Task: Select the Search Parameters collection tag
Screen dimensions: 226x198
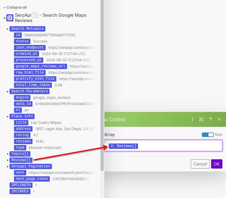Action: pos(30,91)
